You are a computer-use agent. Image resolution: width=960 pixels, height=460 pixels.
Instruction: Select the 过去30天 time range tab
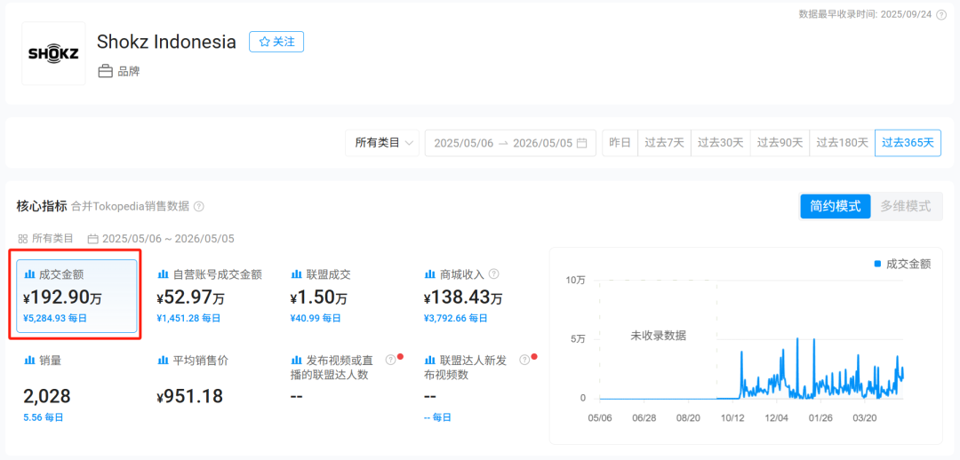pos(721,143)
